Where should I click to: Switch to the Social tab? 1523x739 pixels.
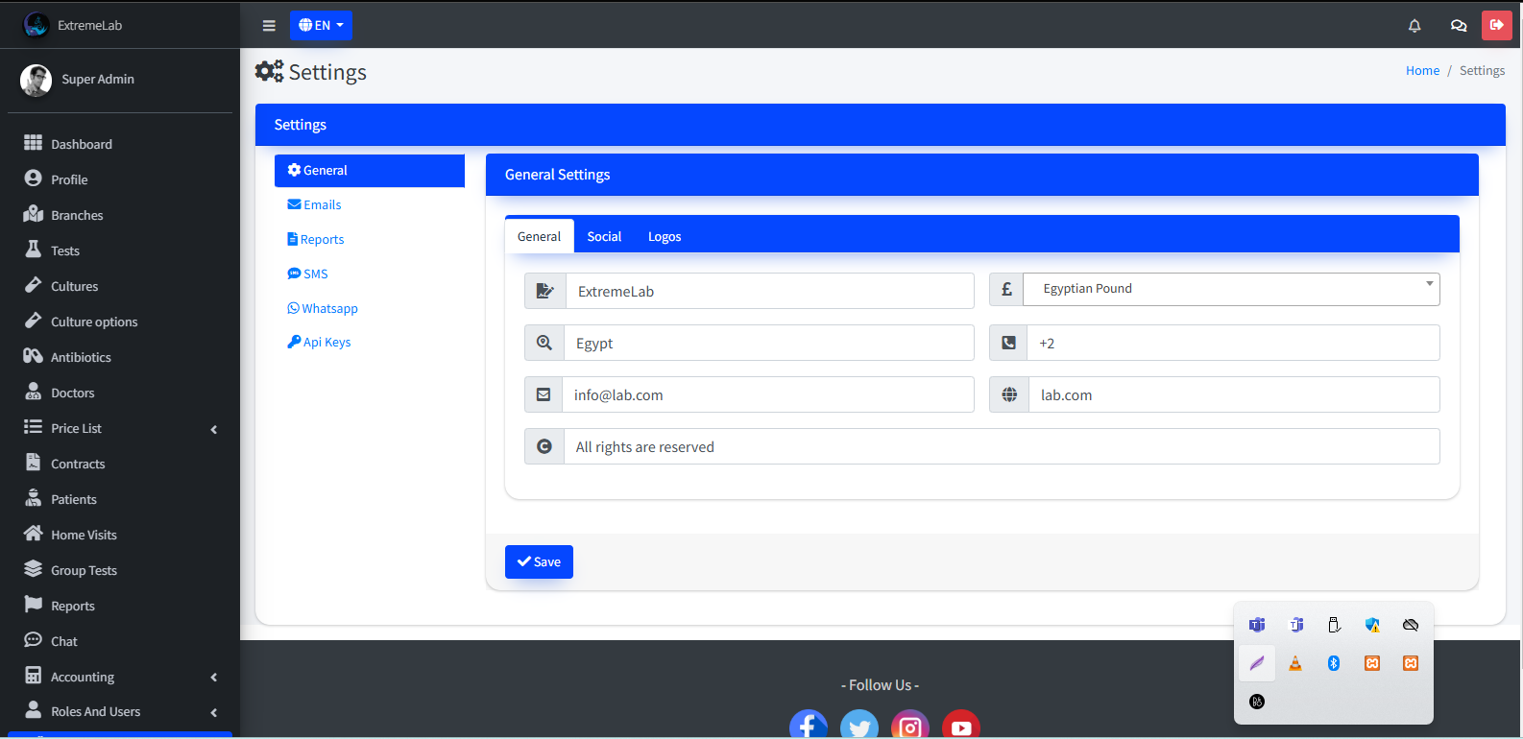tap(604, 236)
